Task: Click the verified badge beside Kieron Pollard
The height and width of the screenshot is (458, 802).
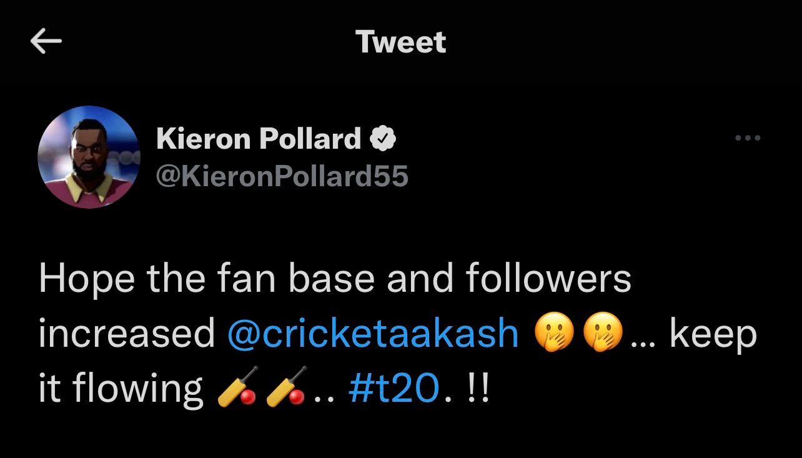Action: coord(384,139)
